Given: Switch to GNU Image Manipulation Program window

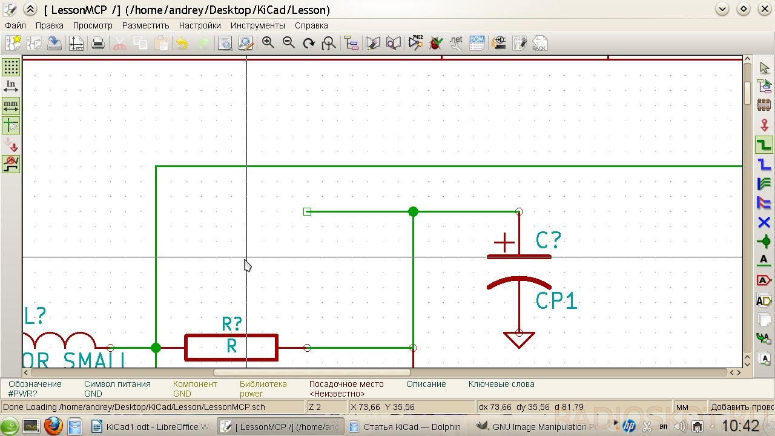Looking at the screenshot, I should (x=536, y=427).
